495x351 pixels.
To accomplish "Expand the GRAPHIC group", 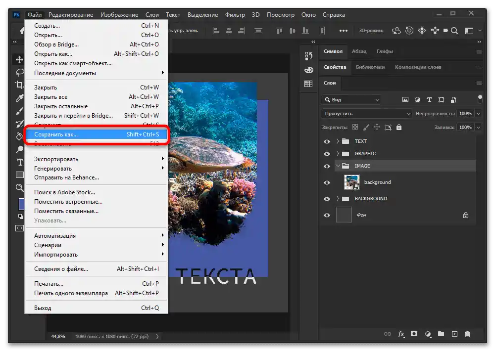I will coord(338,154).
